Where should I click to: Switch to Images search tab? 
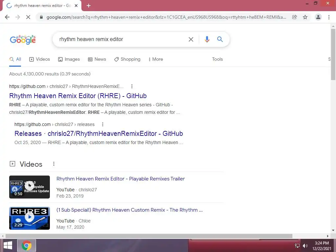click(x=69, y=59)
